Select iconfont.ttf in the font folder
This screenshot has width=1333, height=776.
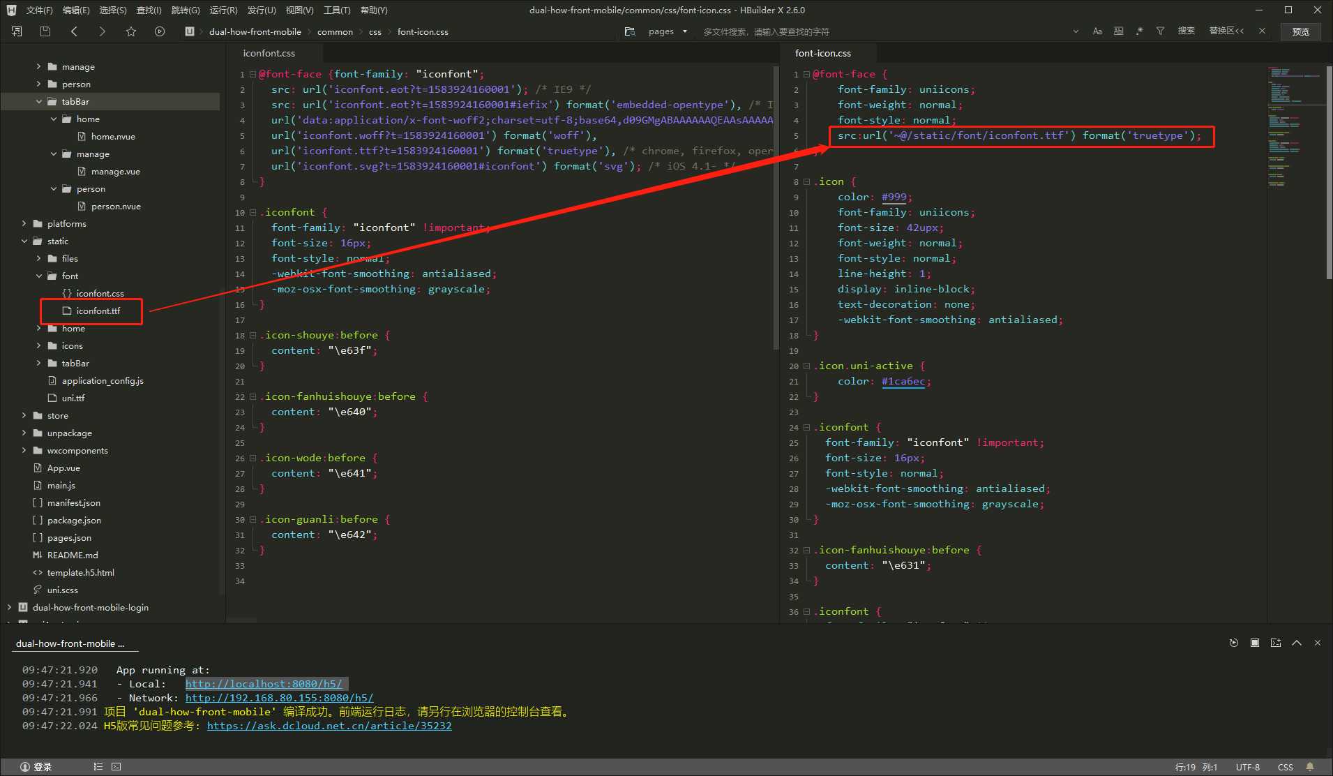[98, 311]
